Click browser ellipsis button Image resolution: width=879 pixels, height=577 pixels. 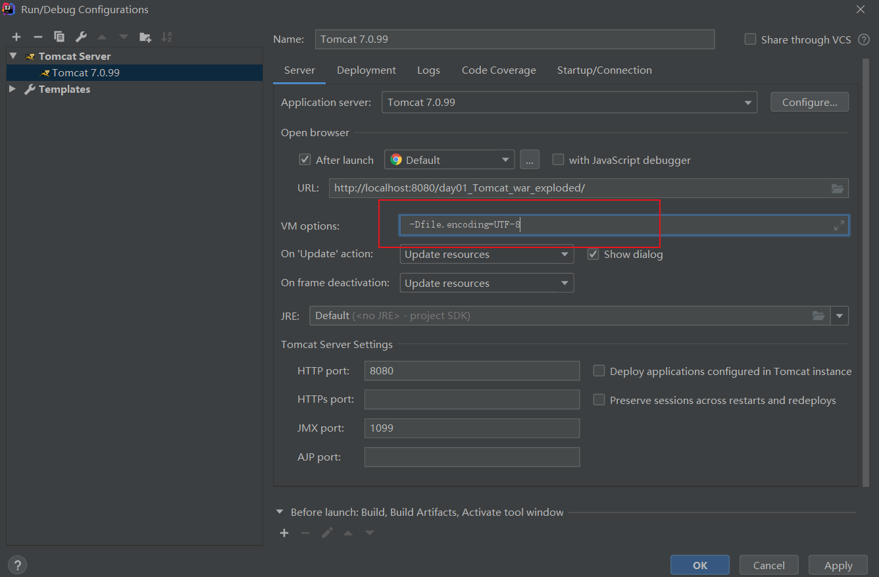[x=530, y=160]
